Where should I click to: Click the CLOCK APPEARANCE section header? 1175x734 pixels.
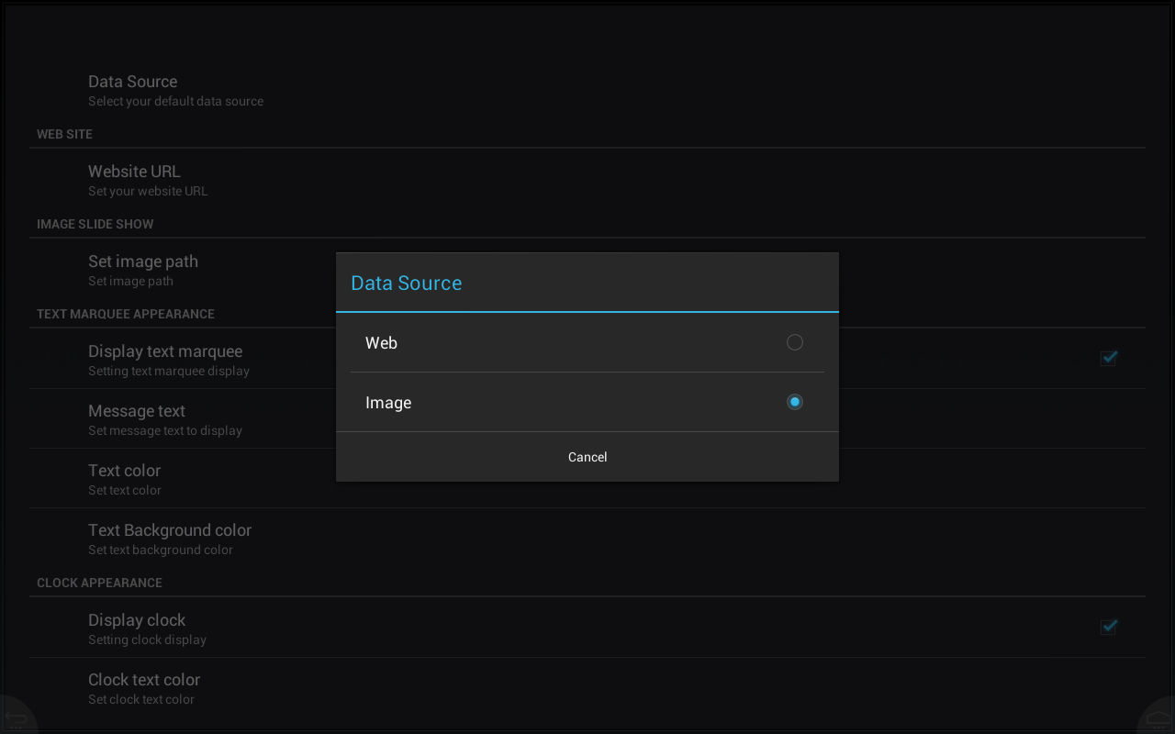[99, 583]
